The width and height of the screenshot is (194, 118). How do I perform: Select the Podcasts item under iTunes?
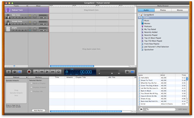point(148,26)
